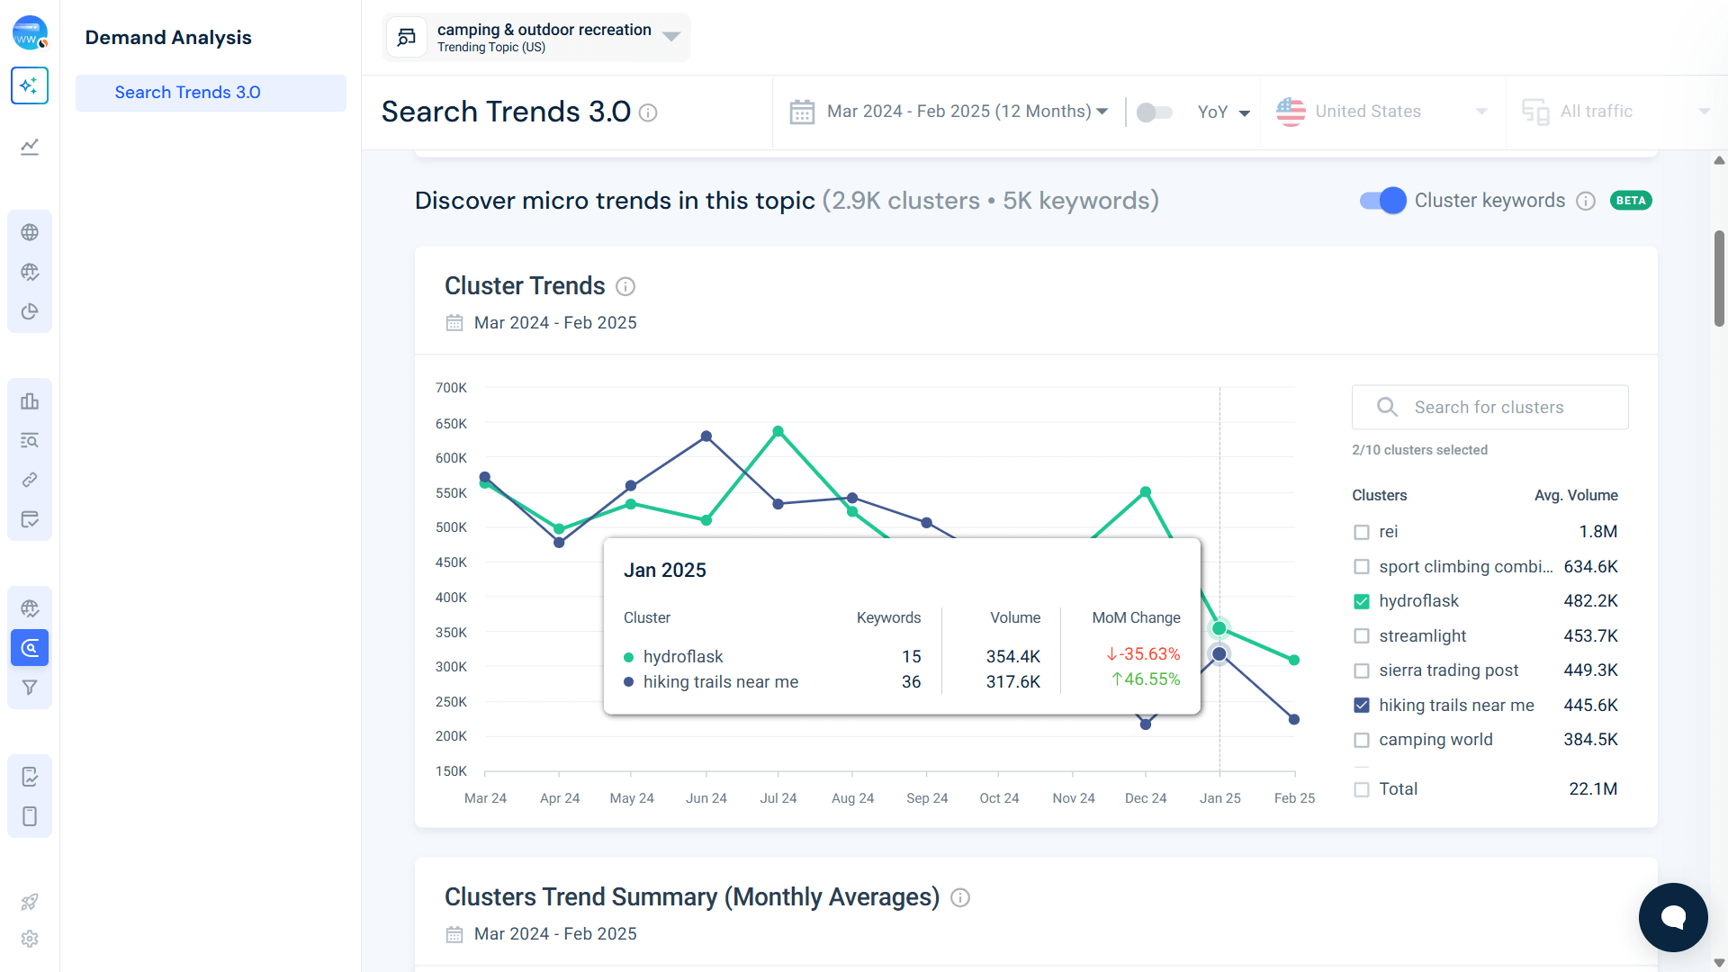
Task: Open the keyword search list tool
Action: (x=30, y=441)
